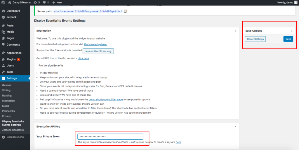Click the WordPress logo in admin bar
This screenshot has width=299, height=150.
point(3,2)
